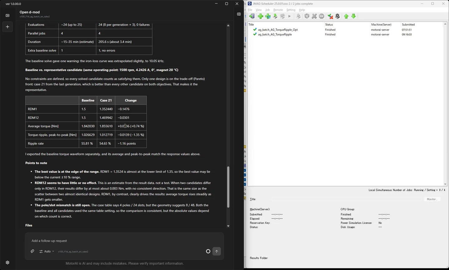Sort jobs by the Submitted column header

point(422,25)
